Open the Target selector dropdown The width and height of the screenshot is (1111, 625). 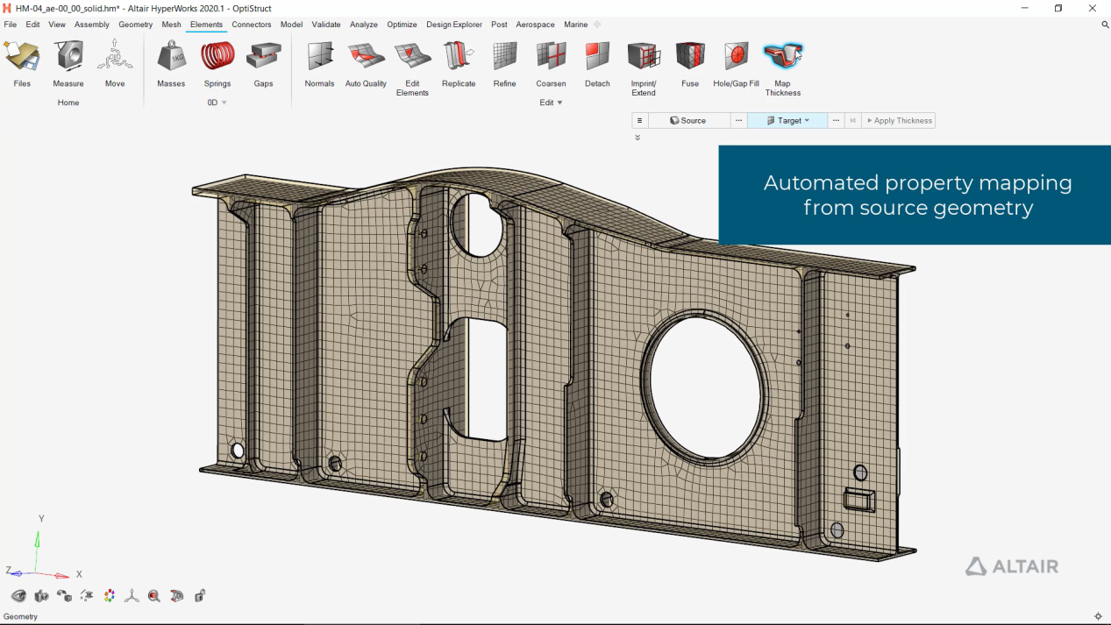point(807,121)
